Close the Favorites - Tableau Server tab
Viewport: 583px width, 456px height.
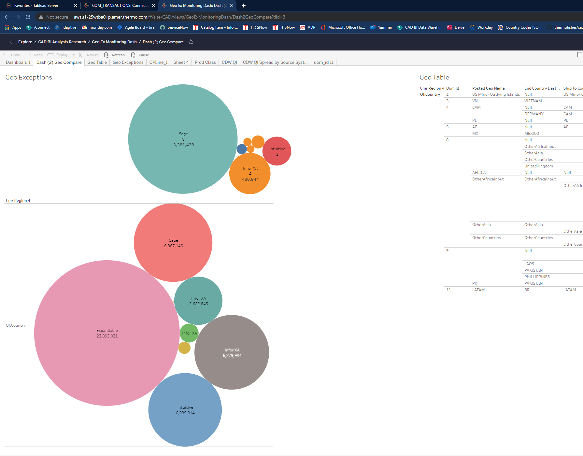[x=76, y=6]
